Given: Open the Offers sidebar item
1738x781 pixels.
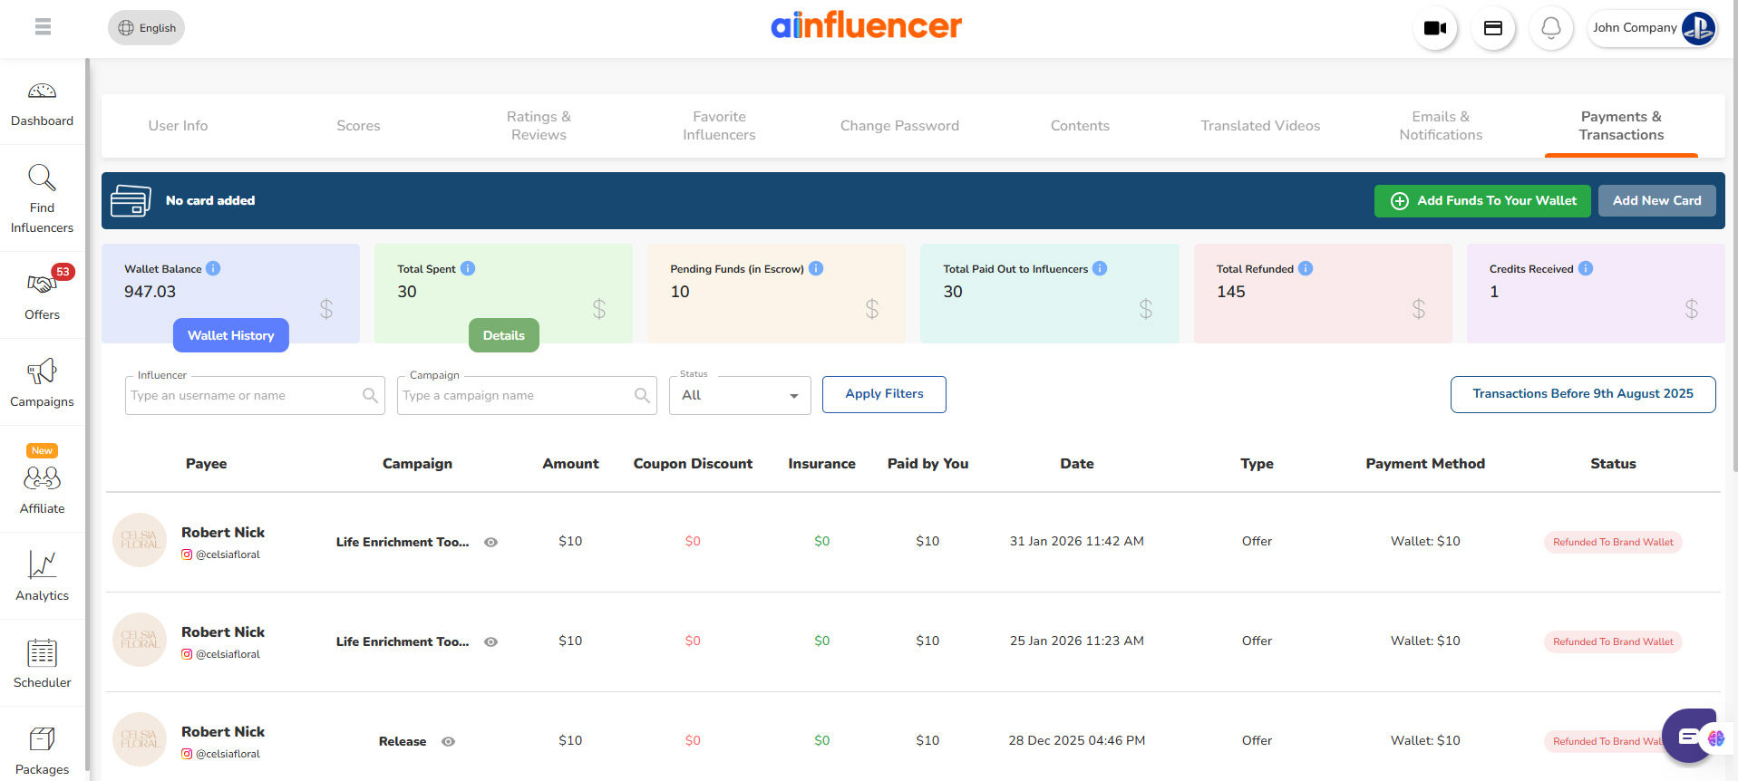Looking at the screenshot, I should [42, 294].
